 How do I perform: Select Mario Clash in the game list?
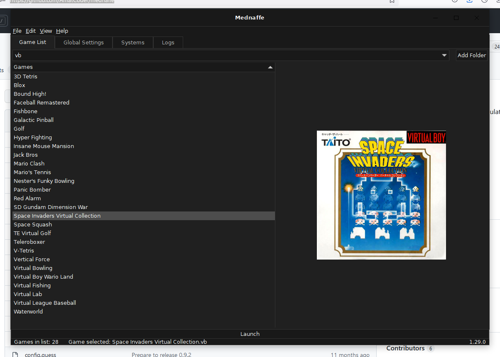pyautogui.click(x=143, y=163)
